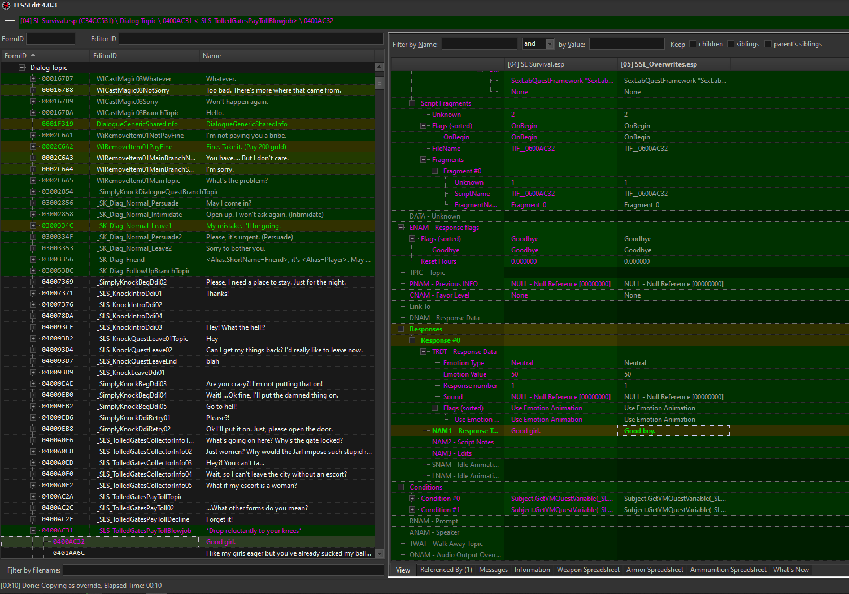Open the Messages tab

pyautogui.click(x=493, y=570)
